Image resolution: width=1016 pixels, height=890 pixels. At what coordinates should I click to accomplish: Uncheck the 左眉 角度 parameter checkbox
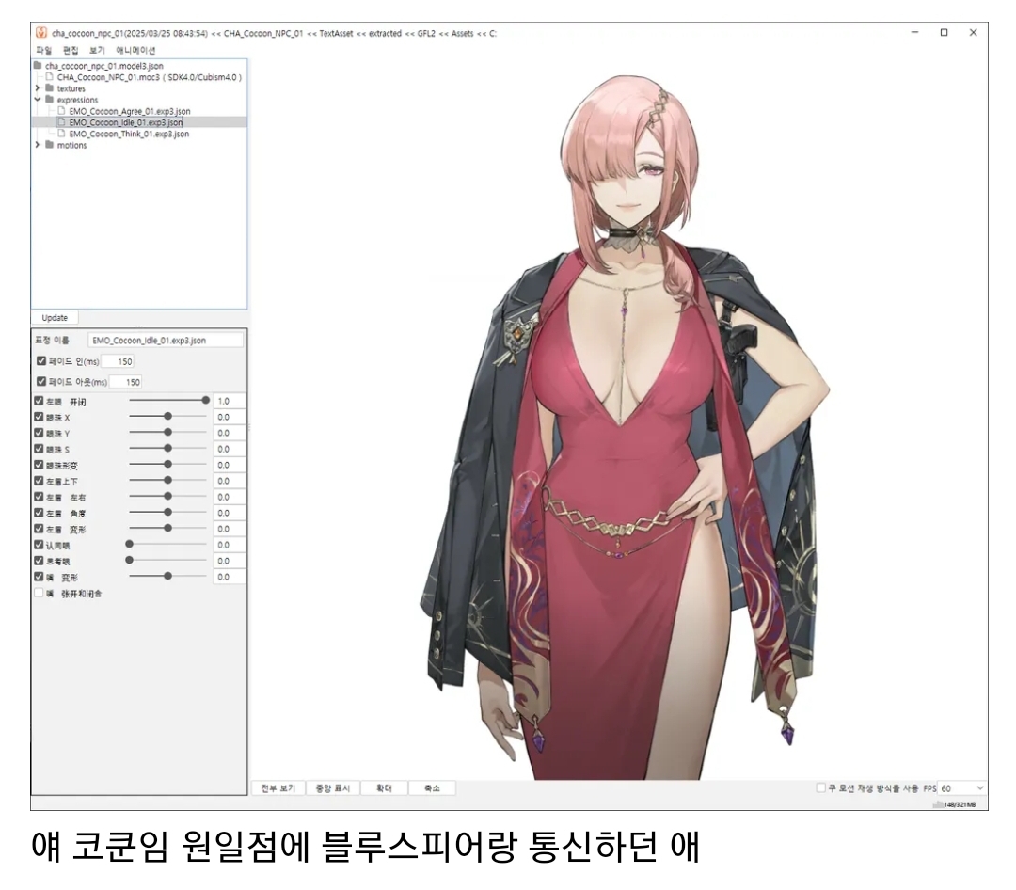tap(39, 512)
